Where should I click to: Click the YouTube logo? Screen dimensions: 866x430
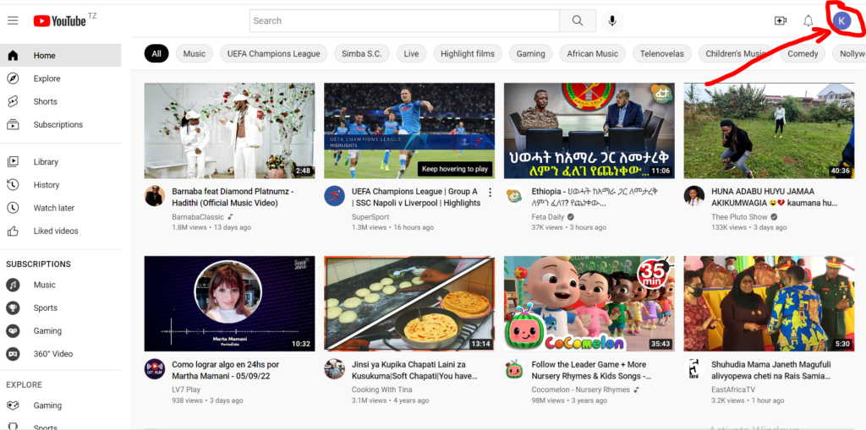60,21
